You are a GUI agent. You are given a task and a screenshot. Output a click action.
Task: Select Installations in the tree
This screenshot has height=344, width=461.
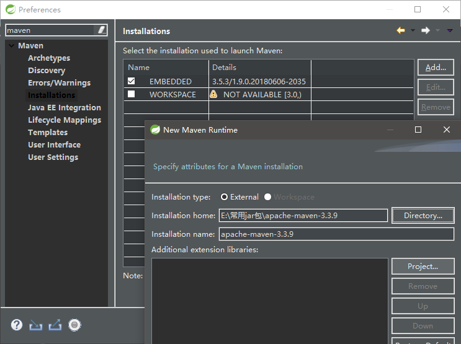click(51, 95)
